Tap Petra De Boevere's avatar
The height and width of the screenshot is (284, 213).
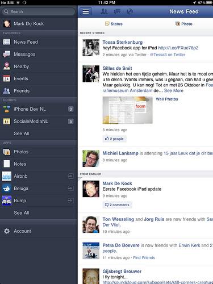tap(91, 250)
